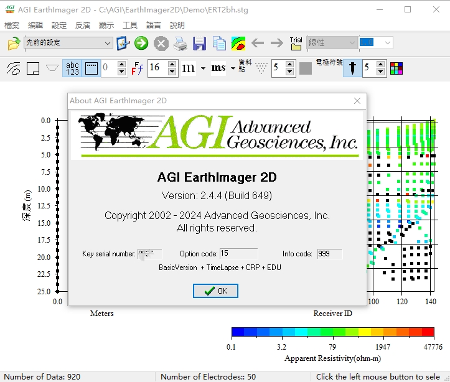The image size is (450, 382).
Task: Click Version: 2.4.4 (Build 649) text
Action: (217, 195)
